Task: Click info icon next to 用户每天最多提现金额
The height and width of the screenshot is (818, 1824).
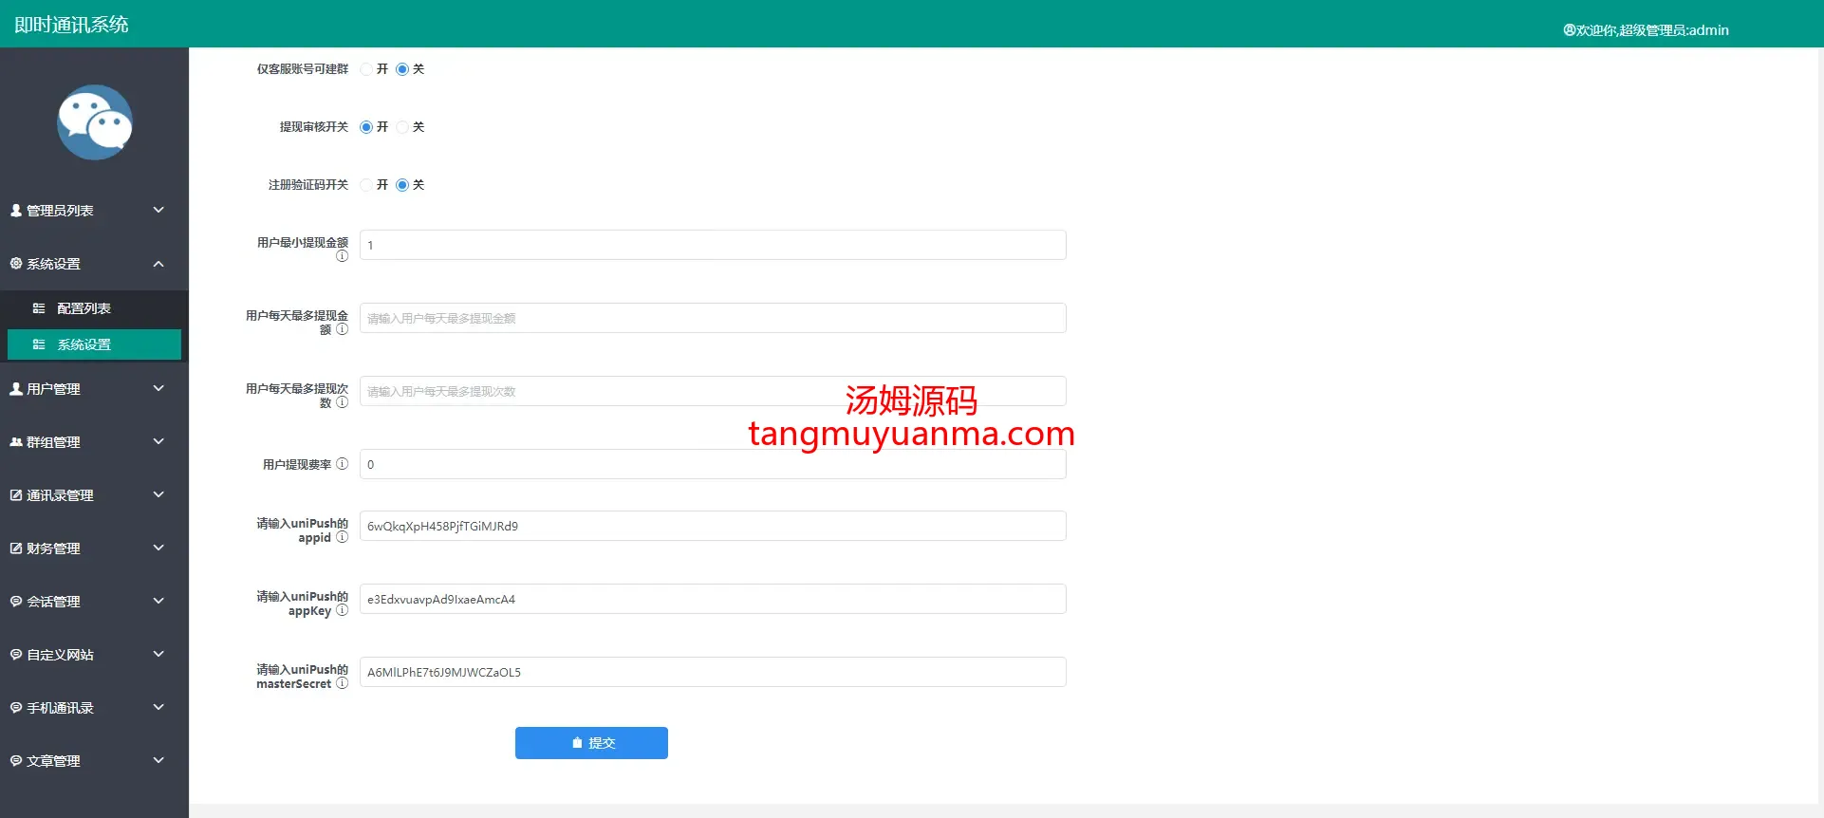Action: click(x=342, y=329)
